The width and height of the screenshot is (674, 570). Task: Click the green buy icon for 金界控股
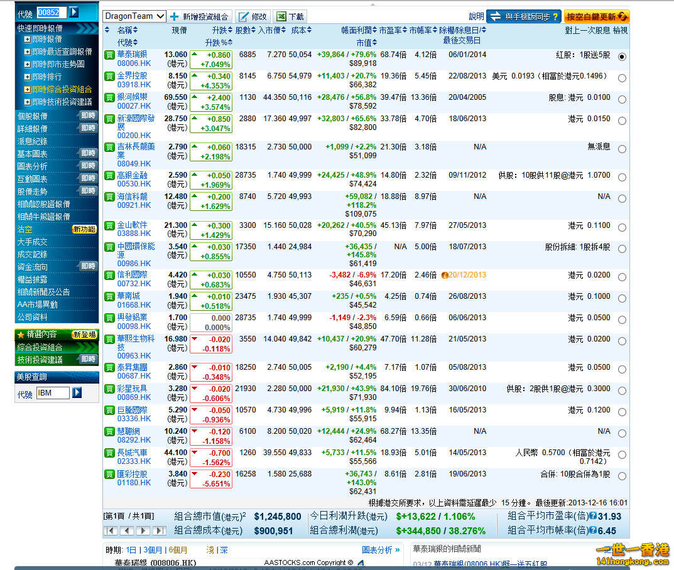(109, 76)
